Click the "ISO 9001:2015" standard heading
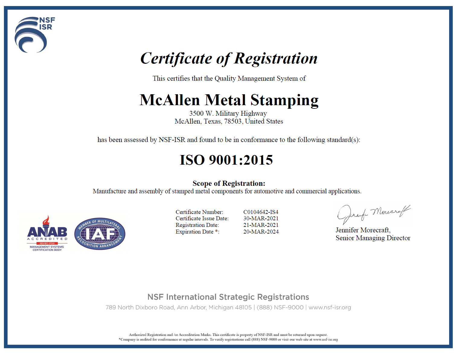This screenshot has height=355, width=460. click(x=226, y=160)
